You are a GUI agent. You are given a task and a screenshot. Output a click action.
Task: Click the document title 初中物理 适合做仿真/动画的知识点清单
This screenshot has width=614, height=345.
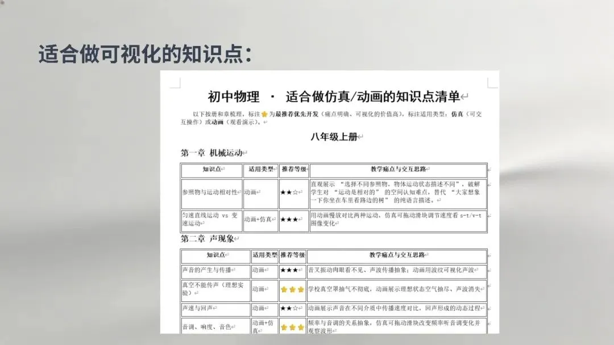[334, 96]
